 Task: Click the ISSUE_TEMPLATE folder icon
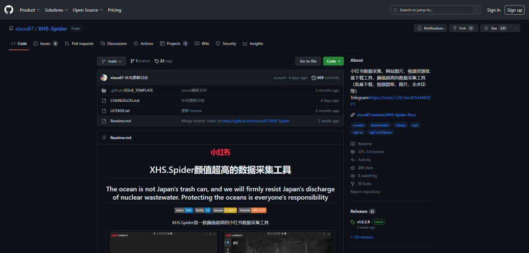[x=104, y=91]
